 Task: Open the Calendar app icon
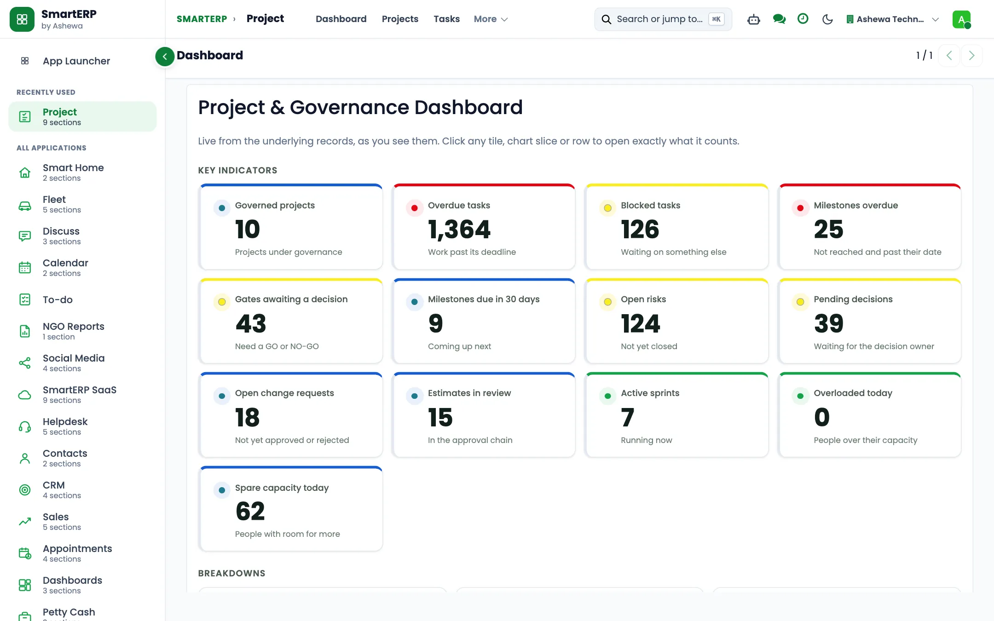tap(25, 268)
